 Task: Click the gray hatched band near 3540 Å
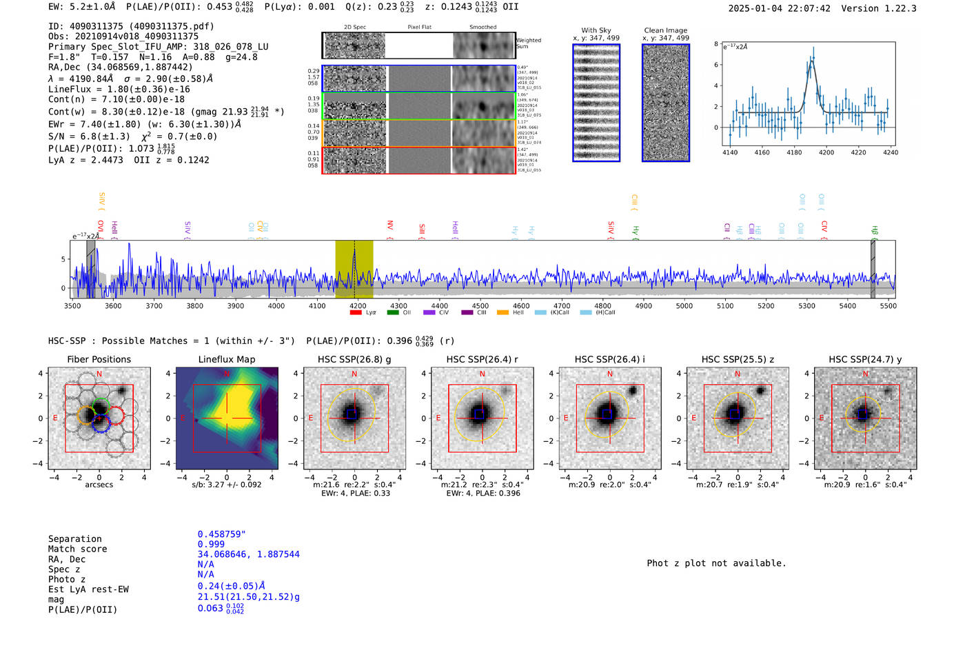[91, 270]
